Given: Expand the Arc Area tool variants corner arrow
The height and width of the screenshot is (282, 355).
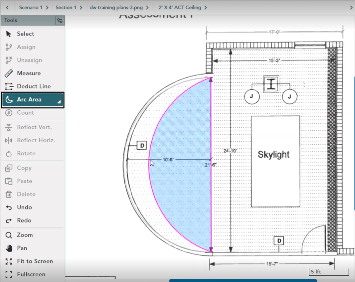Looking at the screenshot, I should point(59,102).
